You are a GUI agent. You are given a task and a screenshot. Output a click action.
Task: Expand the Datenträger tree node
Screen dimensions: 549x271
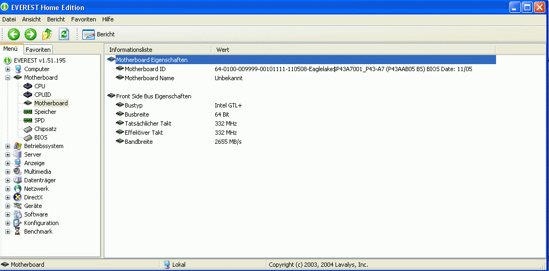tap(7, 181)
